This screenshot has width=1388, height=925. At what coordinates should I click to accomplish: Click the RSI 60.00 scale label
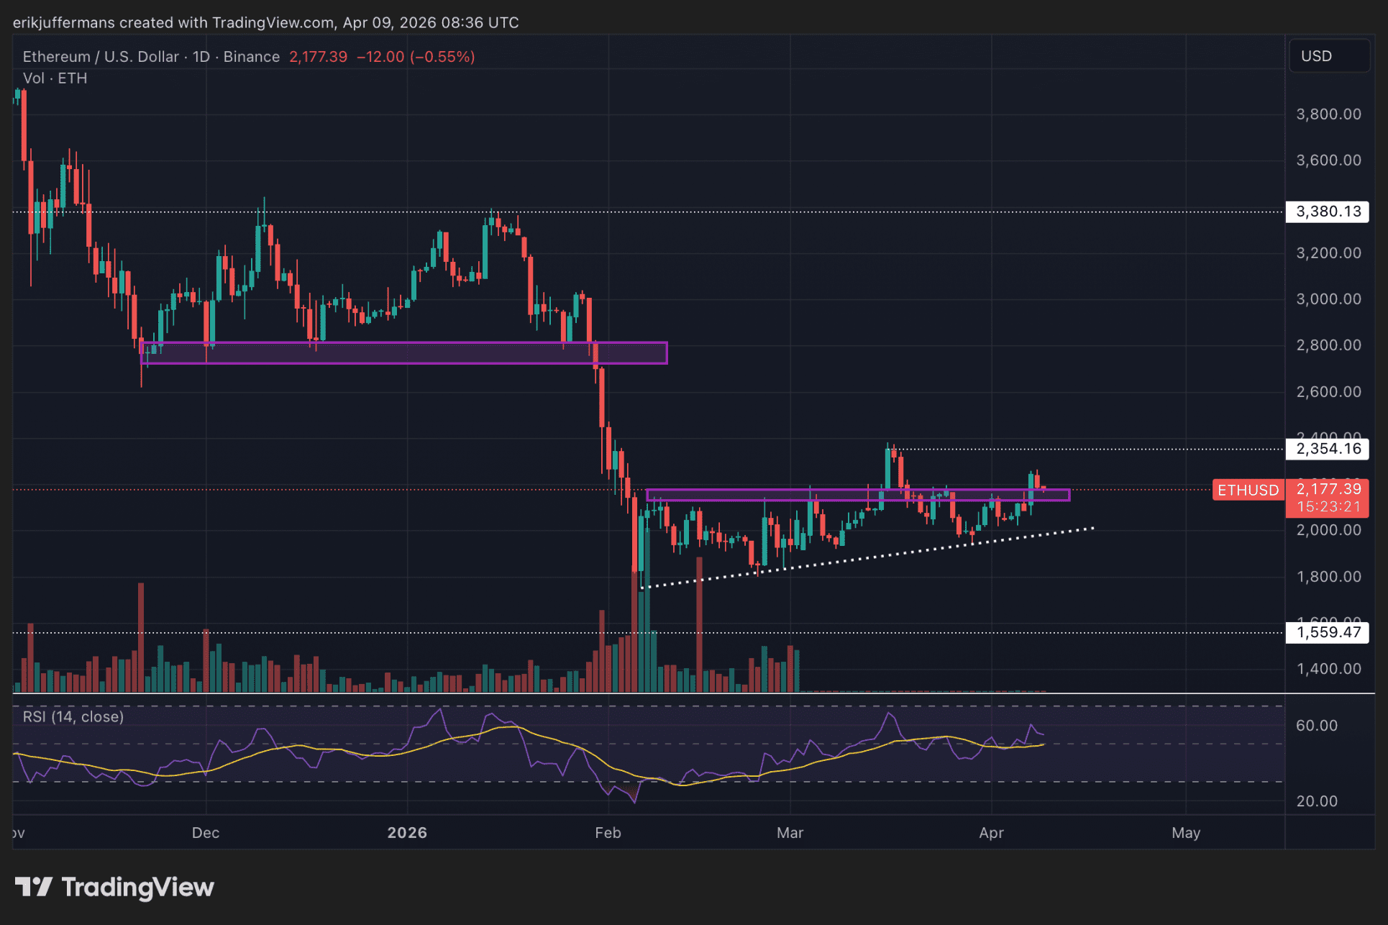pos(1316,725)
